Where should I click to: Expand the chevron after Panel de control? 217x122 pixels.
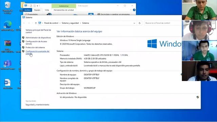click(60, 23)
